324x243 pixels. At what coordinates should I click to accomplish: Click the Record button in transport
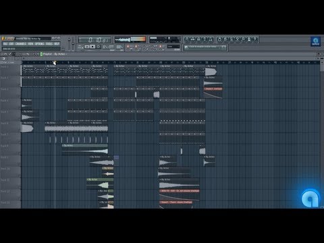coord(99,47)
